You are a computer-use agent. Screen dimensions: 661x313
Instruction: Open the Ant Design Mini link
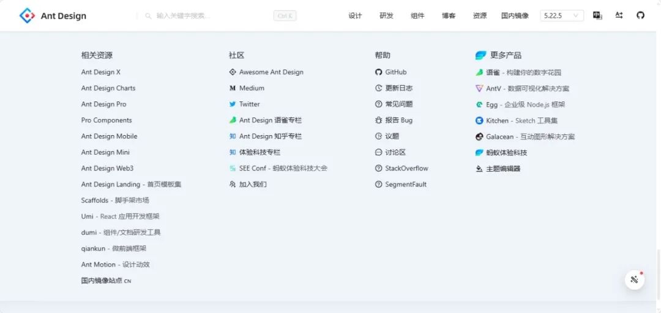pos(105,152)
